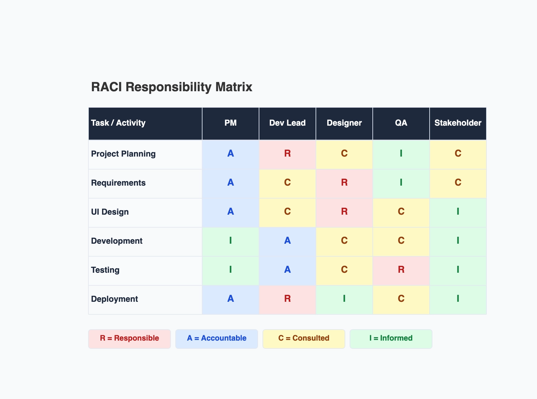Click the 'UI Design' task row label
Image resolution: width=537 pixels, height=399 pixels.
pos(109,212)
